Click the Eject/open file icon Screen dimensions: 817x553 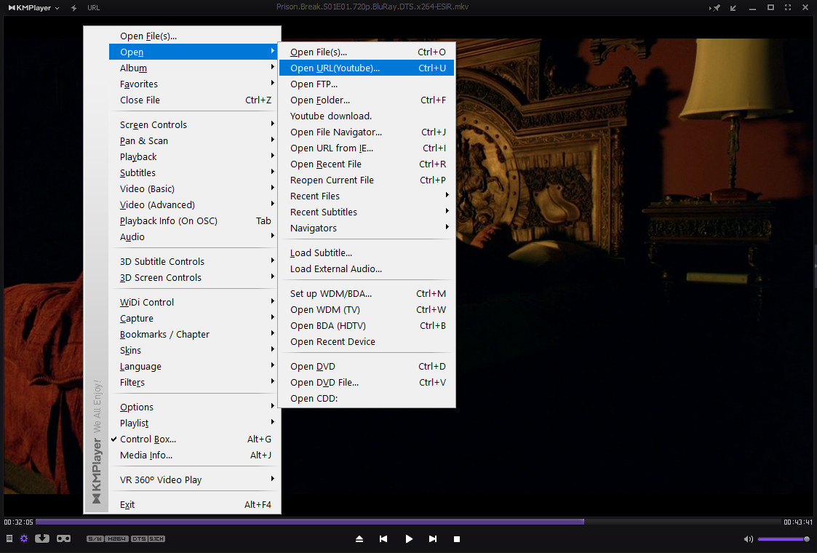coord(359,538)
